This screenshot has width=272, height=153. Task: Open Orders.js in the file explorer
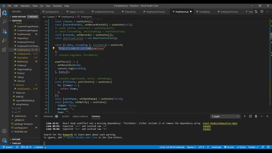click(x=22, y=65)
